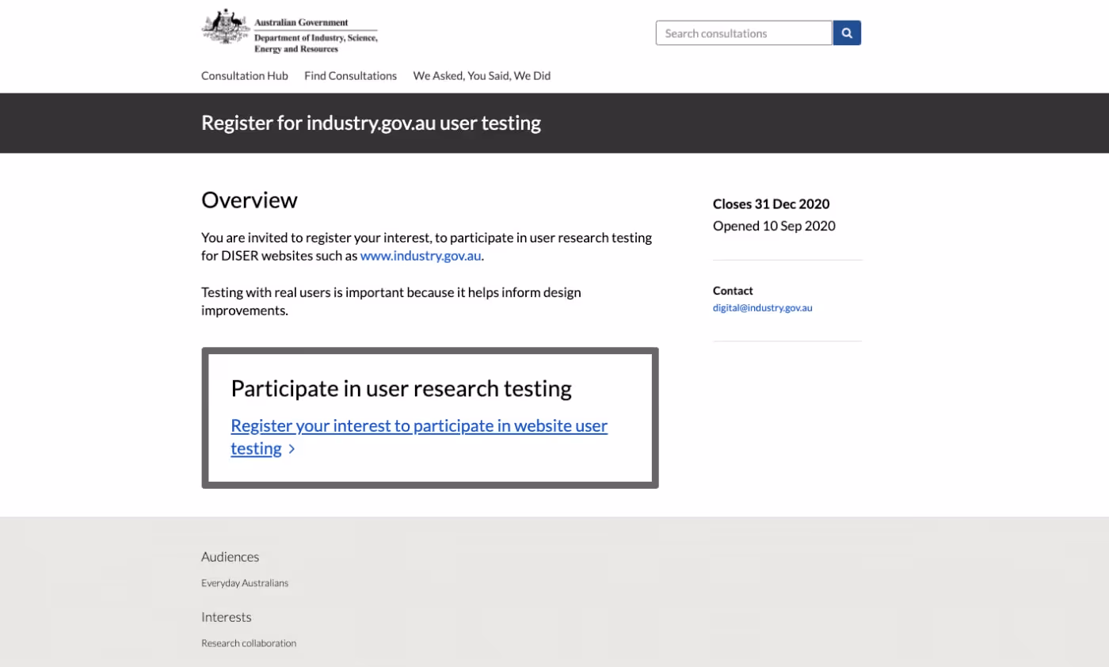Click the Department of Industry, Science text logo

coord(315,44)
